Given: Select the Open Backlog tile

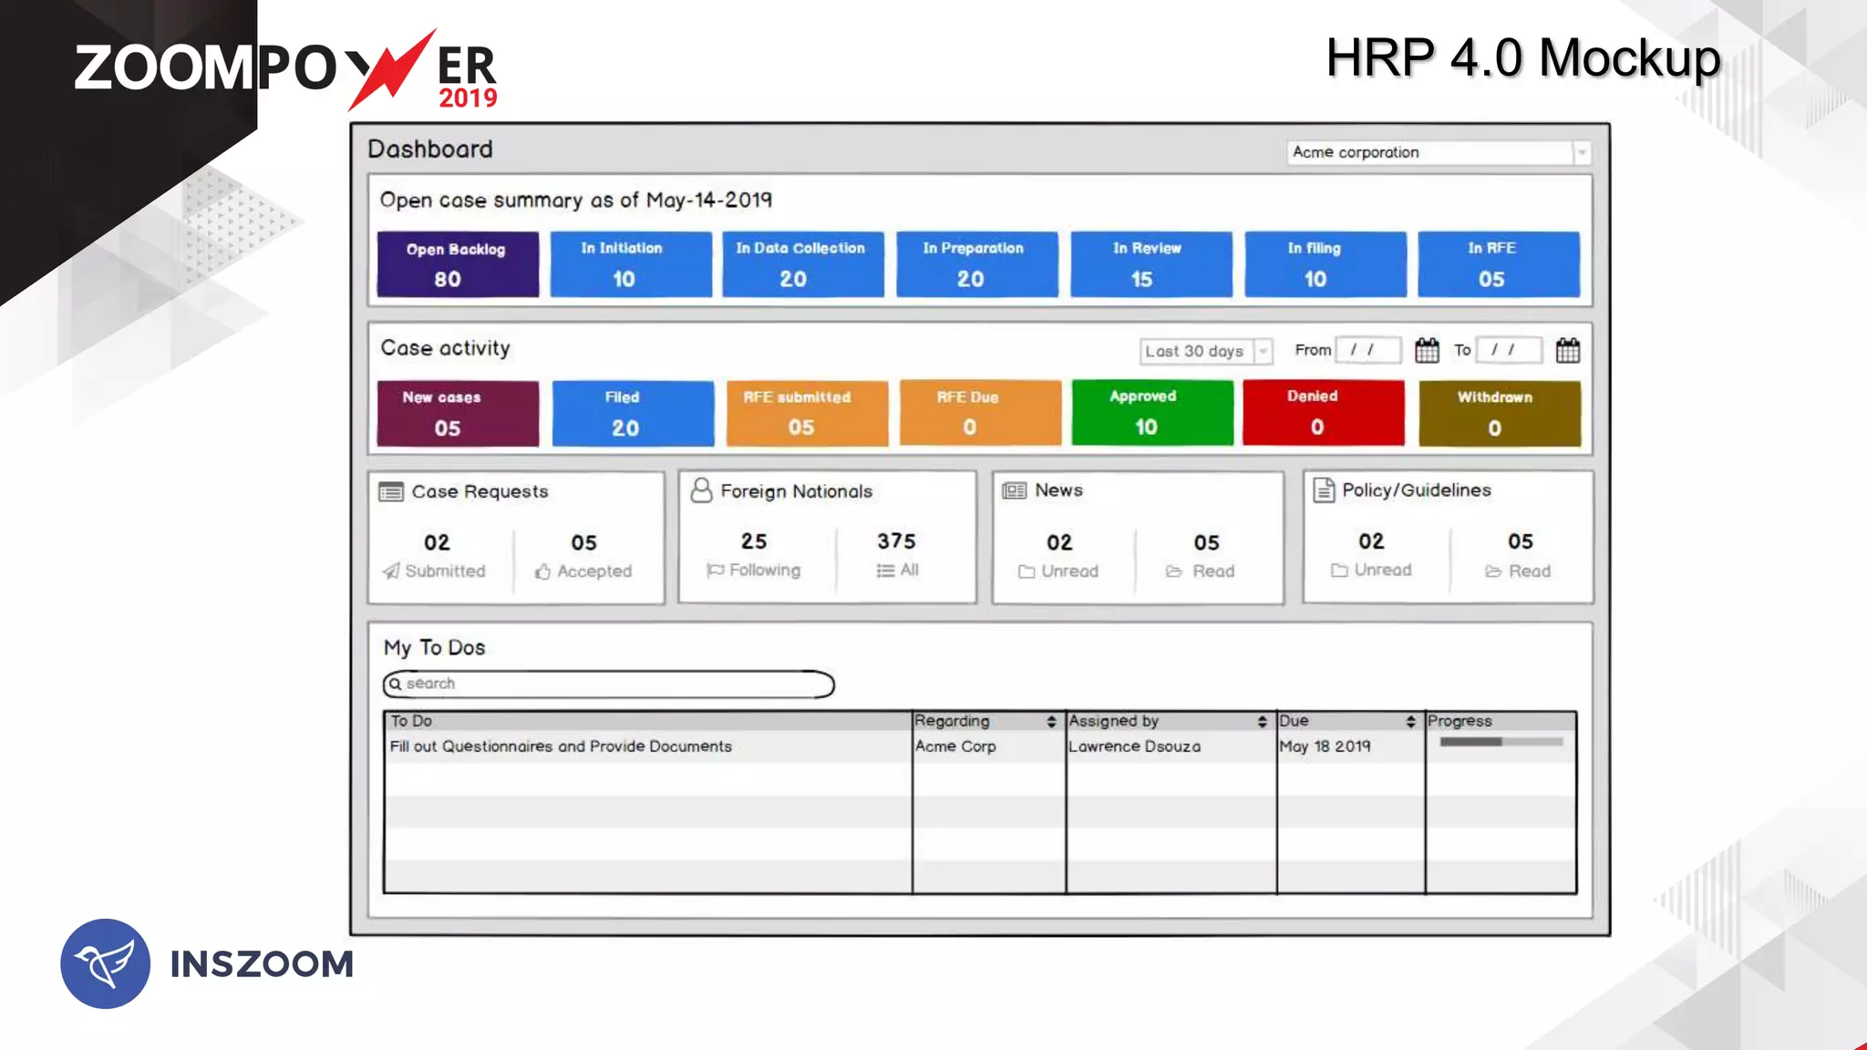Looking at the screenshot, I should coord(458,264).
